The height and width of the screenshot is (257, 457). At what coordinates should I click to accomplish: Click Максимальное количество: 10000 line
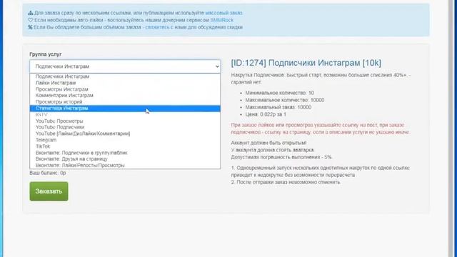pos(285,100)
